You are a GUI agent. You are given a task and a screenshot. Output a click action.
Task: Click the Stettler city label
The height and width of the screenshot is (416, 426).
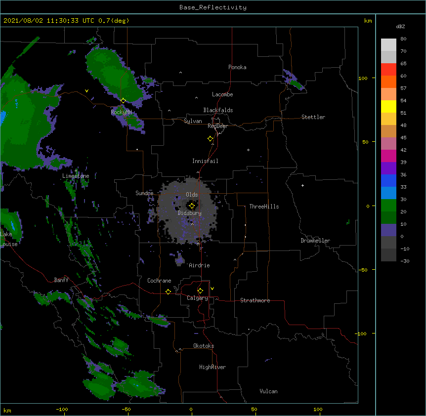coord(313,117)
